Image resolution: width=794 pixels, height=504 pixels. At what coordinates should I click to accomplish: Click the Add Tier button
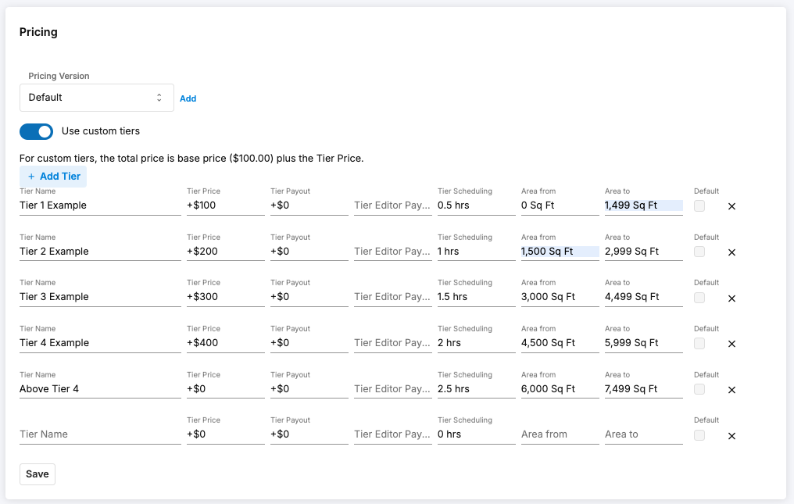[53, 177]
